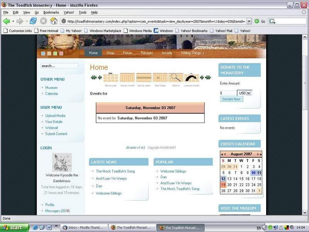Open the Bookmarks menu in menu bar
This screenshot has width=309, height=232.
tap(51, 12)
